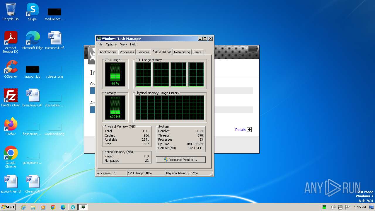This screenshot has width=375, height=211.
Task: Click Show Desktop button at taskbar end
Action: tap(371, 207)
